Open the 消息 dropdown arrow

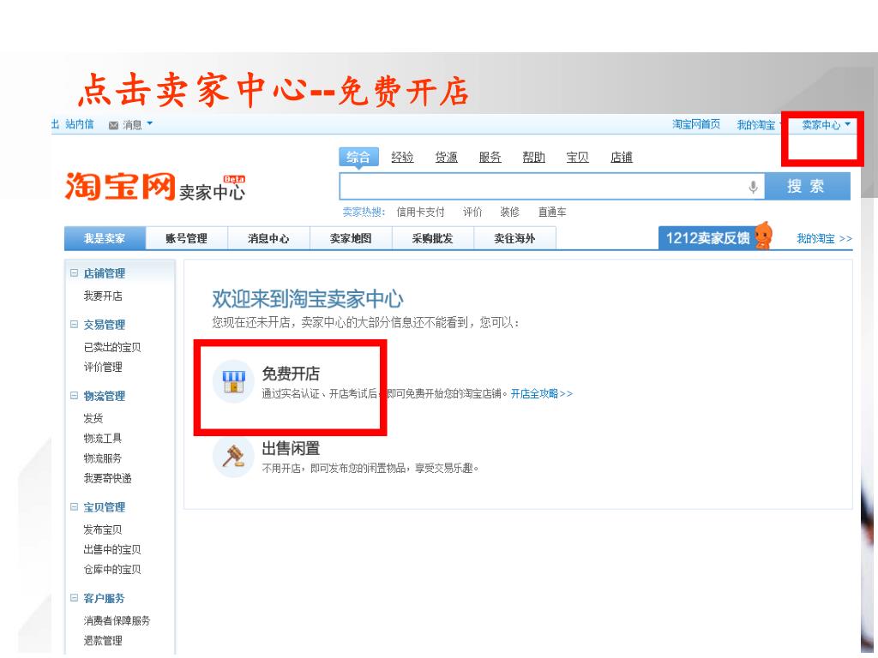[149, 123]
